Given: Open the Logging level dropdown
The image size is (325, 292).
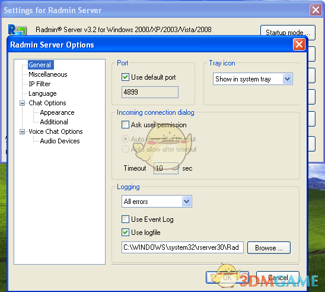Looking at the screenshot, I should pyautogui.click(x=157, y=202).
